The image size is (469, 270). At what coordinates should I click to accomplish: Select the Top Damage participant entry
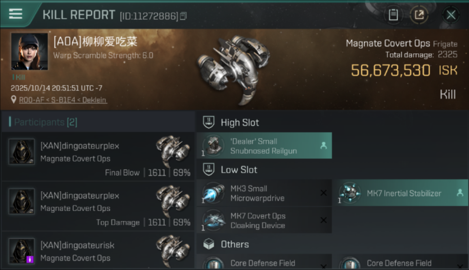click(97, 206)
